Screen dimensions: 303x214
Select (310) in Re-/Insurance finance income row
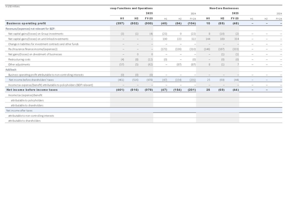point(193,49)
